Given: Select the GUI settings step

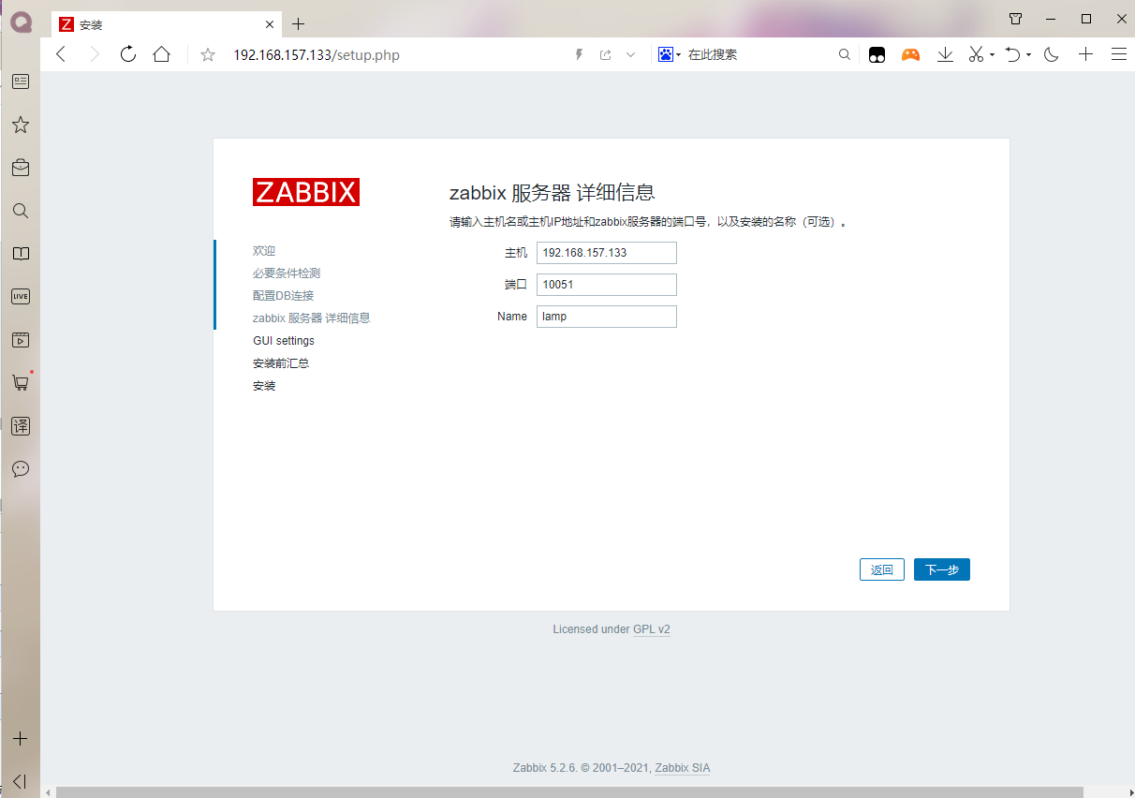Looking at the screenshot, I should 284,341.
